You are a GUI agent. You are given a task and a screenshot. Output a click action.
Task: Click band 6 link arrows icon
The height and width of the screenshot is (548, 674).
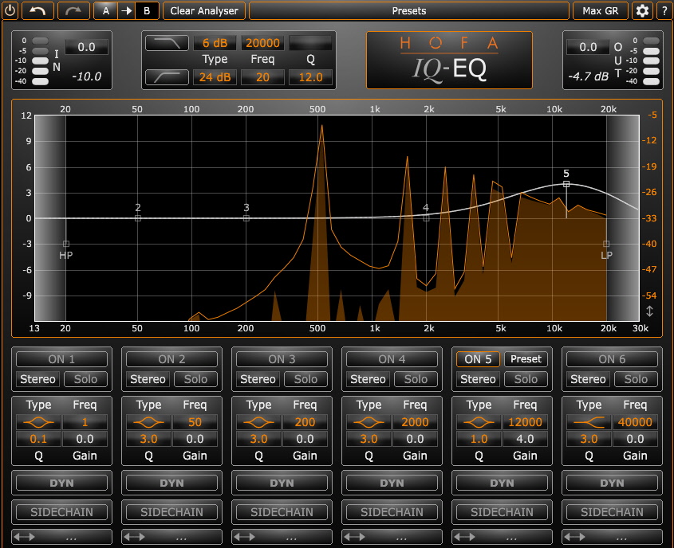click(574, 537)
